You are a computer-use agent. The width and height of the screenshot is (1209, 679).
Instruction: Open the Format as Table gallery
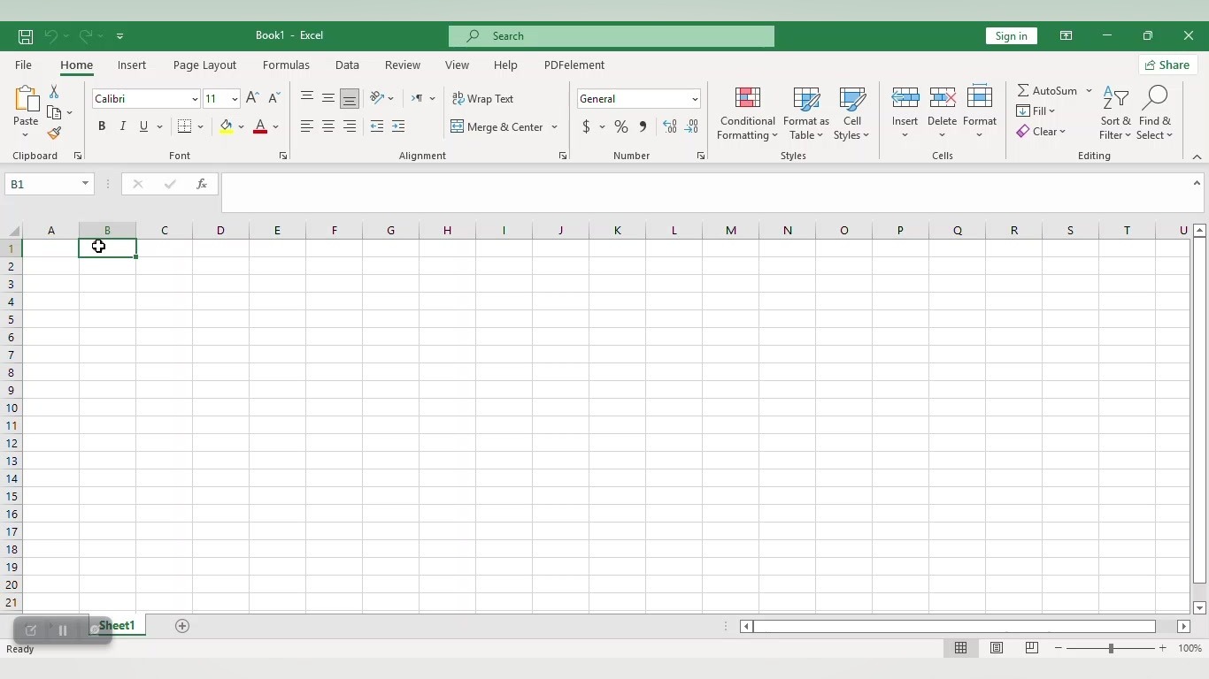pyautogui.click(x=805, y=113)
